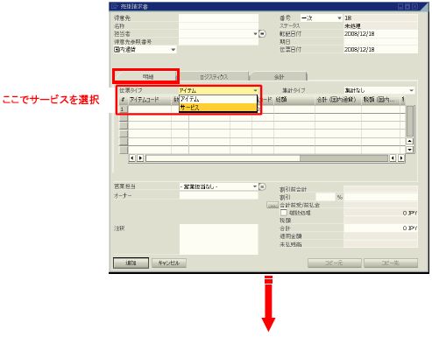Click the 総額 column header

[x=294, y=100]
